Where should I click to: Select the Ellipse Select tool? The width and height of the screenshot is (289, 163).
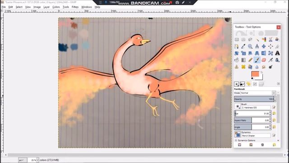pos(243,39)
